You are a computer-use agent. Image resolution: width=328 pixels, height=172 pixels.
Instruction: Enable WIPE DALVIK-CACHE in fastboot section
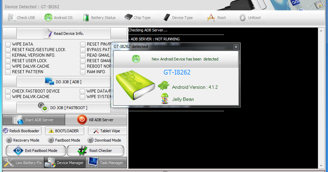(x=8, y=97)
